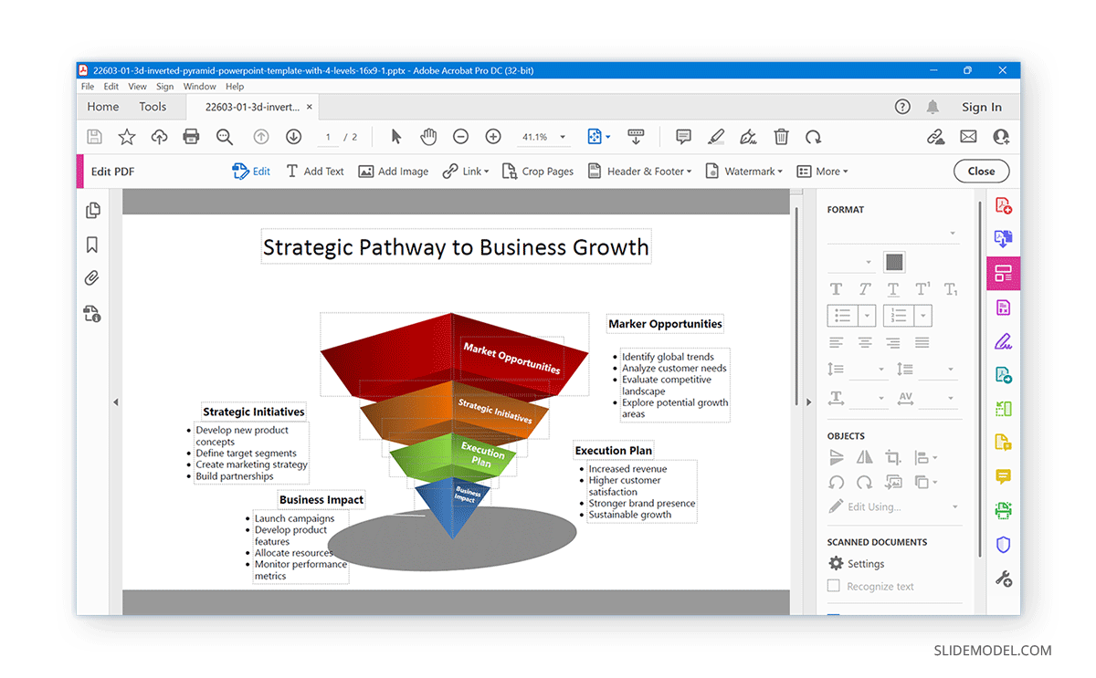The height and width of the screenshot is (678, 1096).
Task: Click the Crop image icon in Objects
Action: [893, 457]
